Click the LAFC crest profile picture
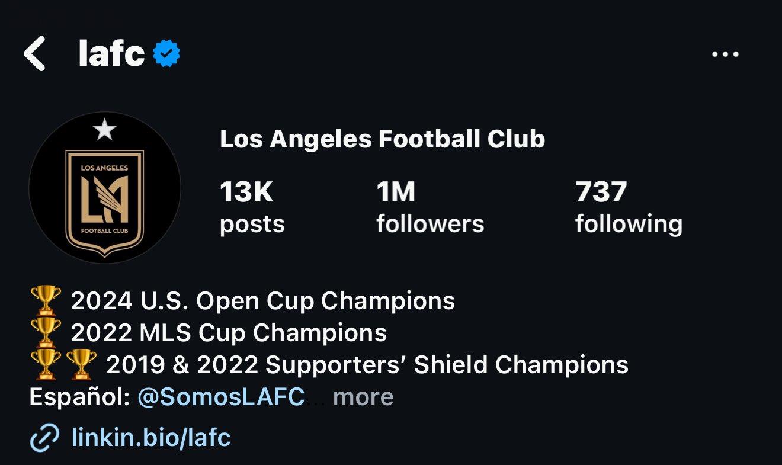Image resolution: width=782 pixels, height=465 pixels. pyautogui.click(x=107, y=187)
